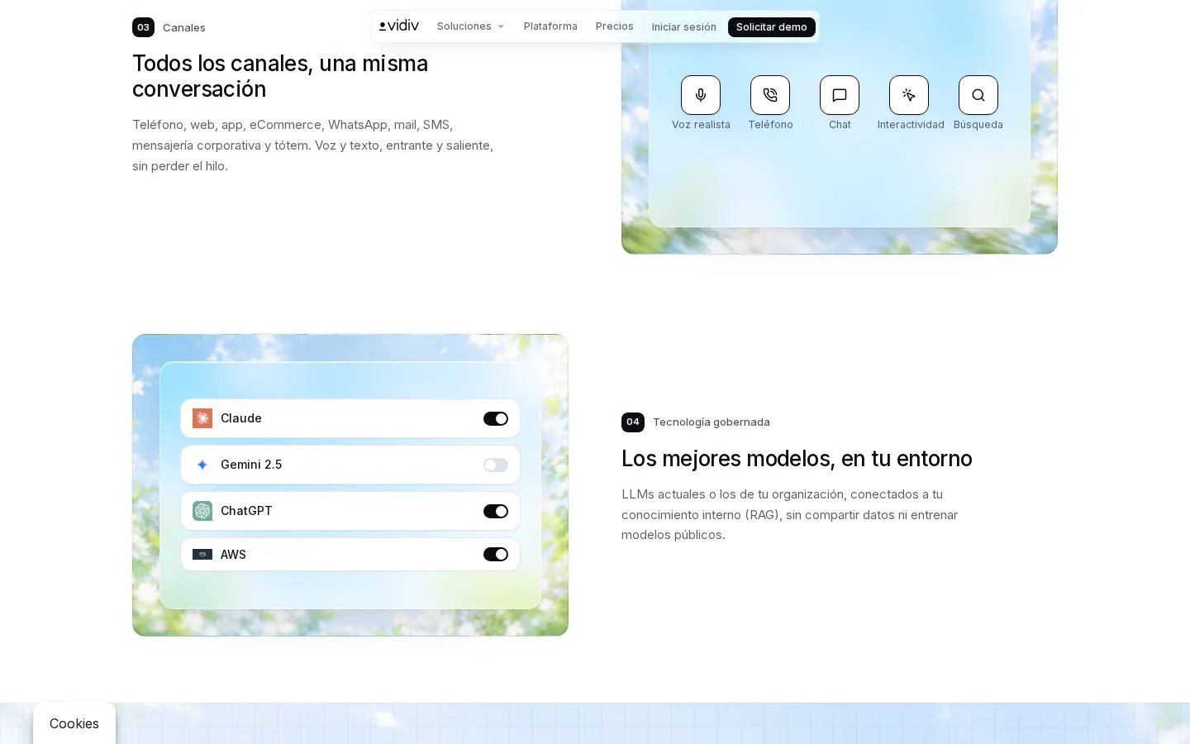The image size is (1190, 744).
Task: Click the "AWS" model name
Action: (233, 555)
